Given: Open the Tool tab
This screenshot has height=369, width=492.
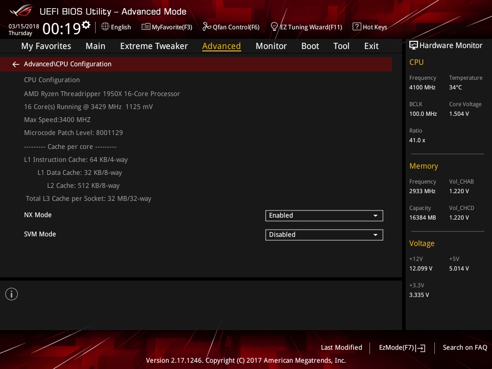Looking at the screenshot, I should click(x=341, y=46).
